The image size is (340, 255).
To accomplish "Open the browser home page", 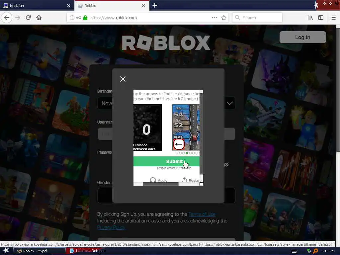I will tap(39, 18).
